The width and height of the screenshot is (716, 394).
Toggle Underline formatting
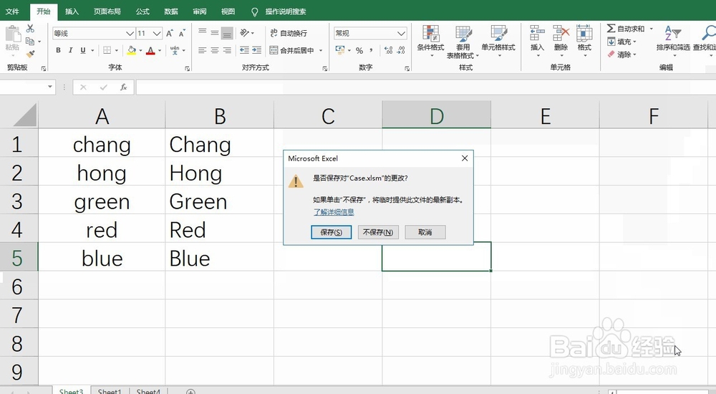tap(82, 50)
